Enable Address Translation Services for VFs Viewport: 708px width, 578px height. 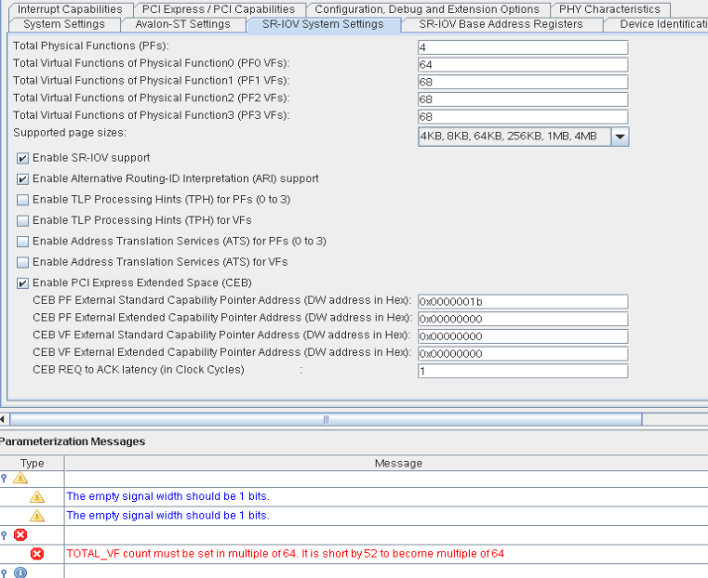pyautogui.click(x=22, y=262)
